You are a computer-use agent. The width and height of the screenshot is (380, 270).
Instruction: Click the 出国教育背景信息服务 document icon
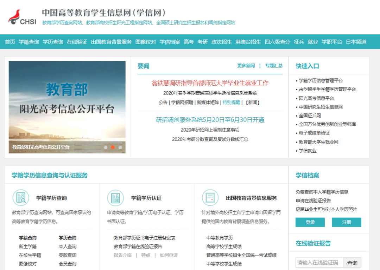tap(210, 198)
